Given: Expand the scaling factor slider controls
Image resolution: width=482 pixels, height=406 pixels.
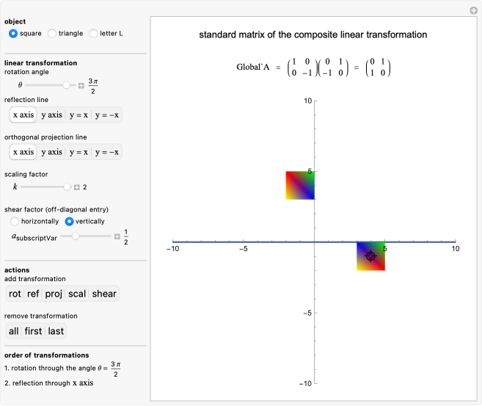Looking at the screenshot, I should pyautogui.click(x=76, y=187).
